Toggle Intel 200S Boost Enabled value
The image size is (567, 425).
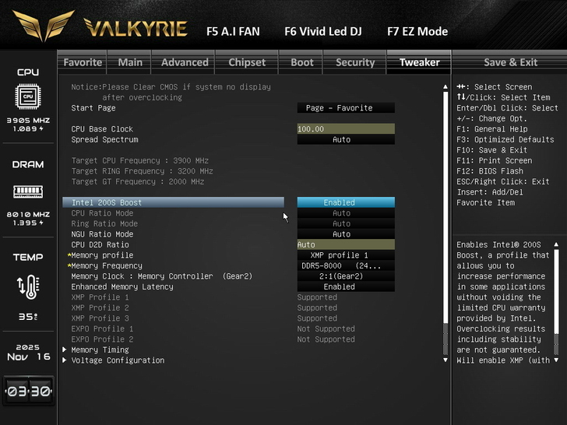(x=346, y=202)
